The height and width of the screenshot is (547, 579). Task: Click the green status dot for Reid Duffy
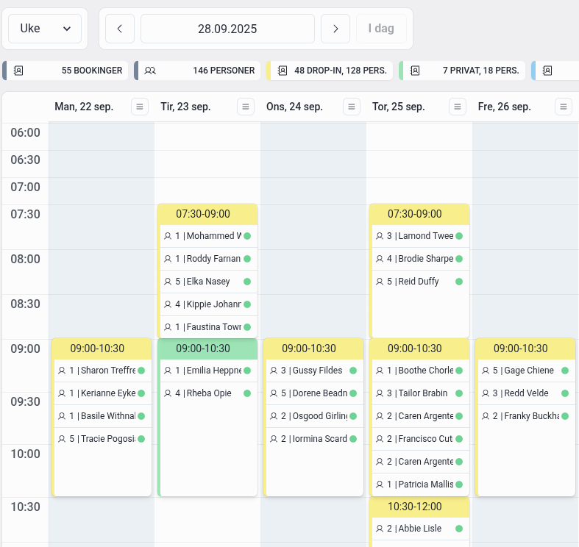click(459, 282)
